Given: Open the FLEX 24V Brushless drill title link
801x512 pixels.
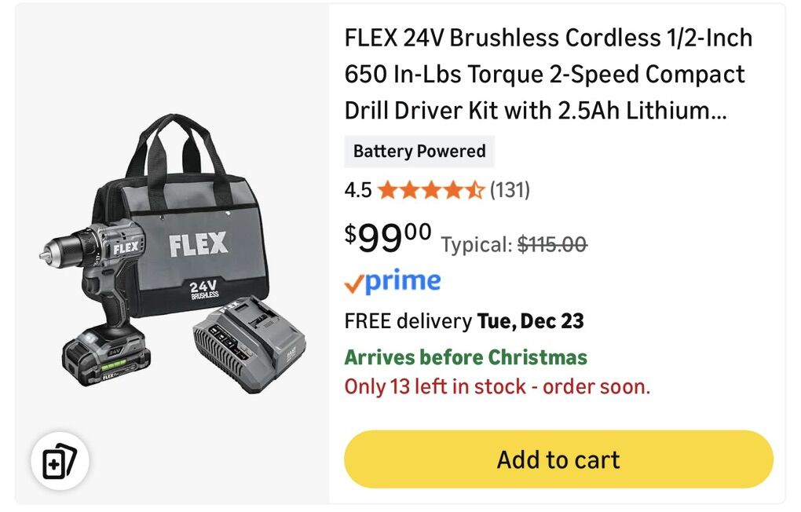Looking at the screenshot, I should pyautogui.click(x=547, y=75).
